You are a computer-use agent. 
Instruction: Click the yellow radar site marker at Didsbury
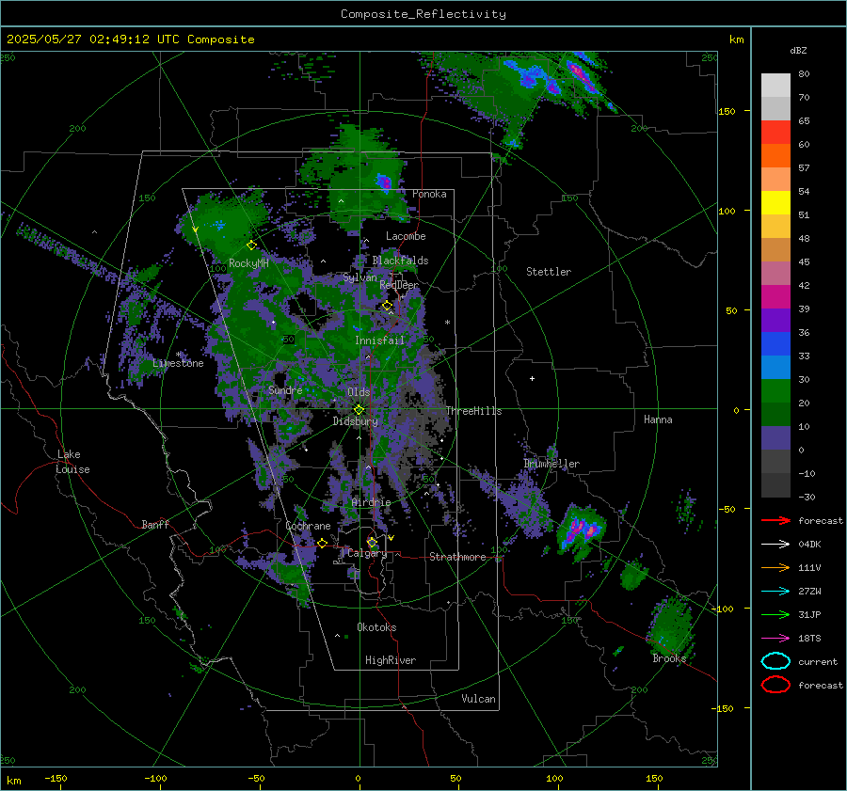tap(359, 410)
